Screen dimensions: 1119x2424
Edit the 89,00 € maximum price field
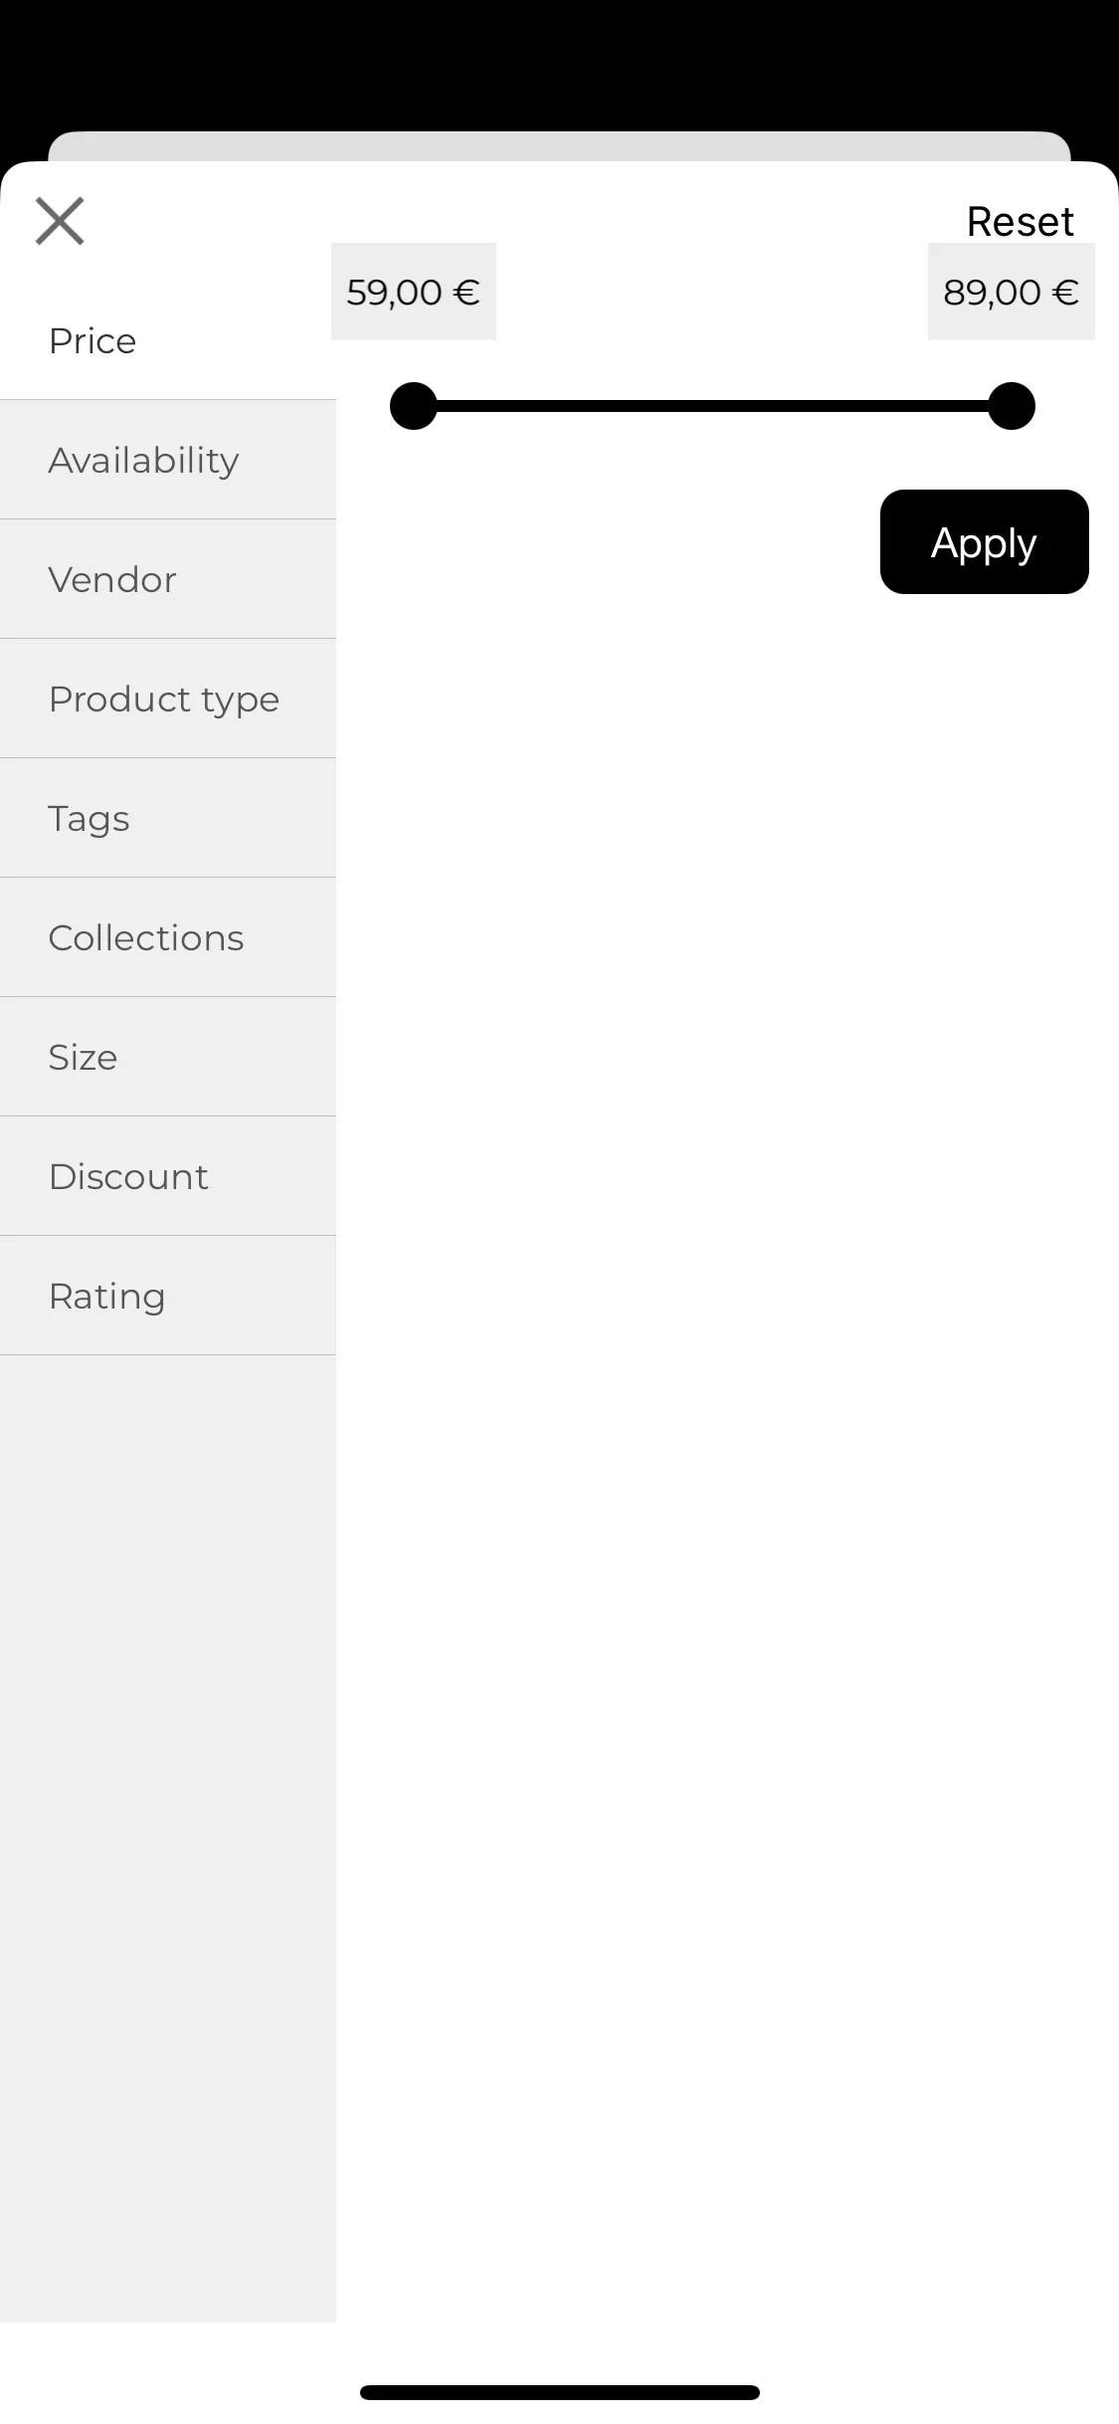pyautogui.click(x=1012, y=292)
